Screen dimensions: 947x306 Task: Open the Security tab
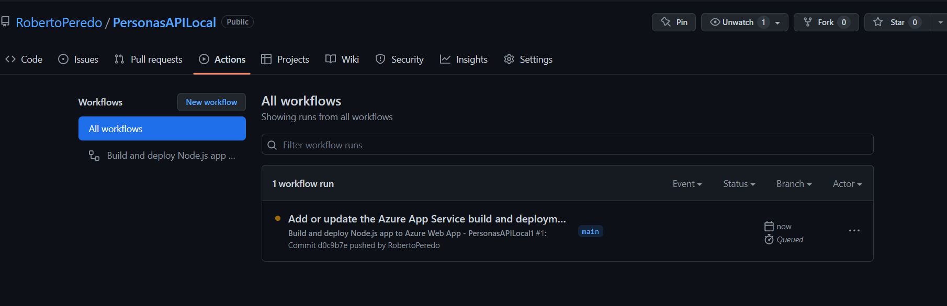[400, 60]
